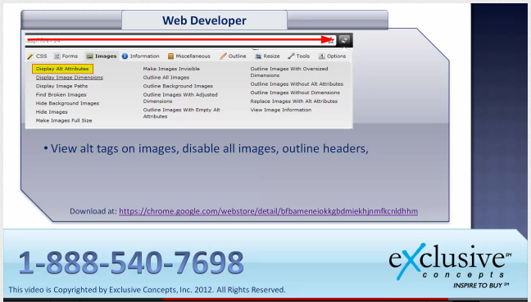Open the Information blue info tab
The image size is (531, 302).
pyautogui.click(x=141, y=56)
